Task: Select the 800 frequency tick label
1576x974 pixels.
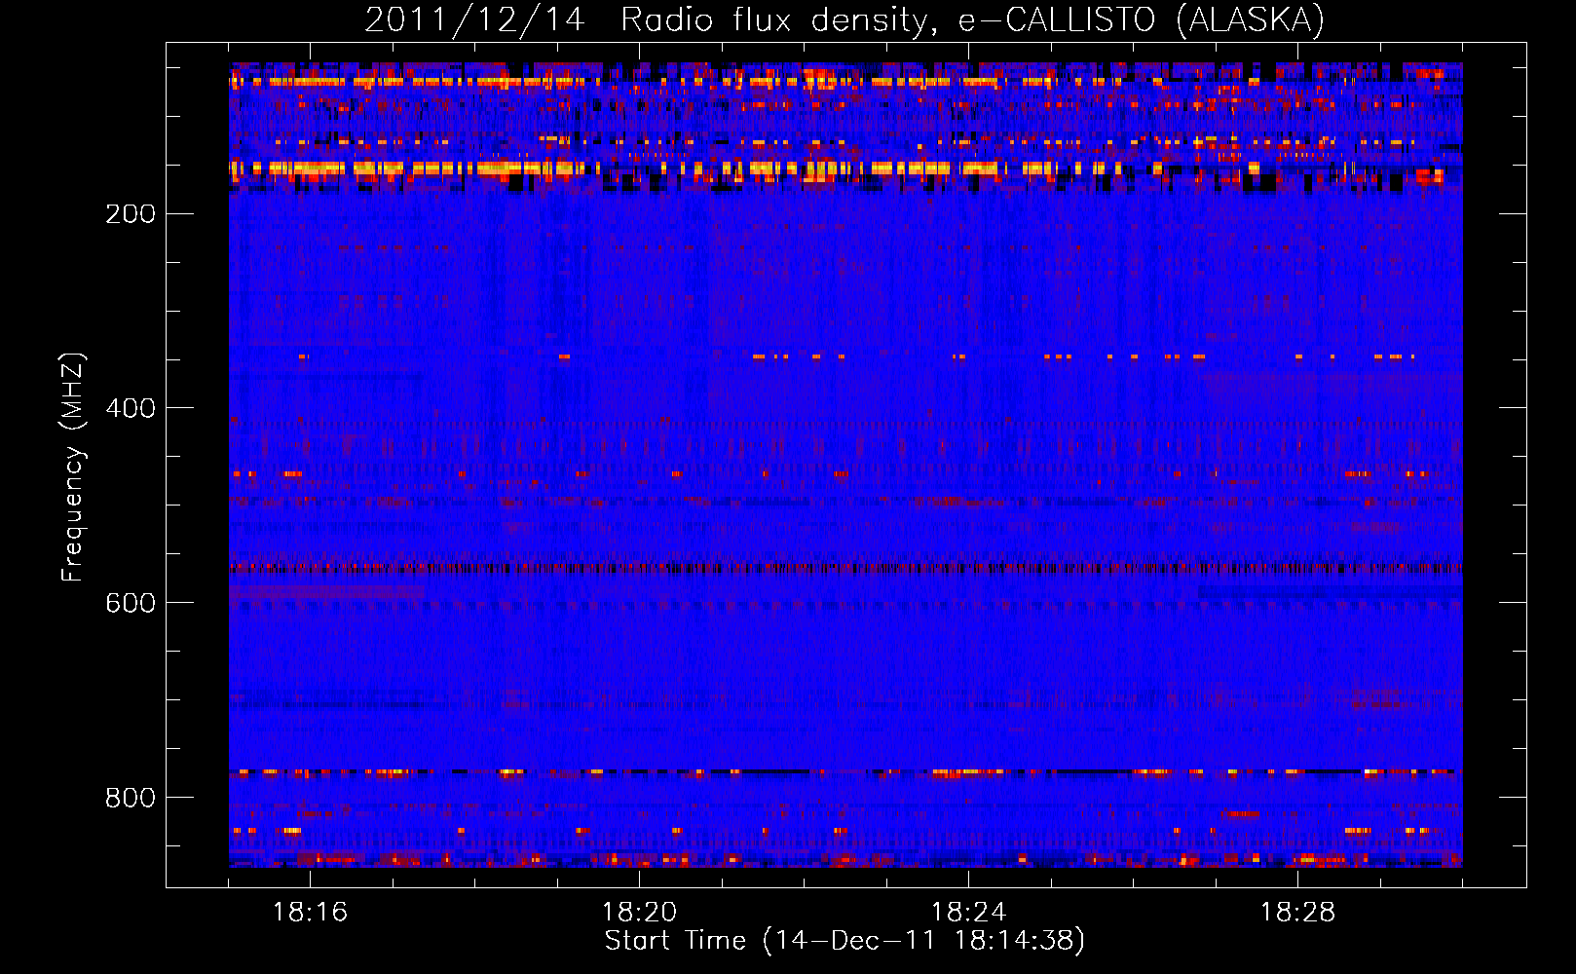Action: click(x=131, y=799)
